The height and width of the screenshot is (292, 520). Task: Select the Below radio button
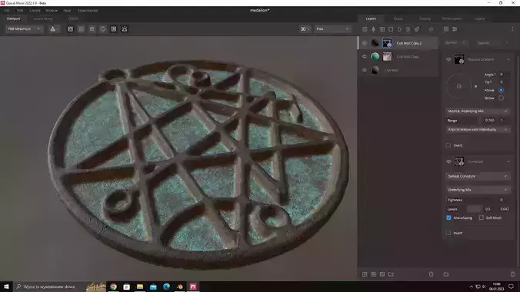click(501, 98)
